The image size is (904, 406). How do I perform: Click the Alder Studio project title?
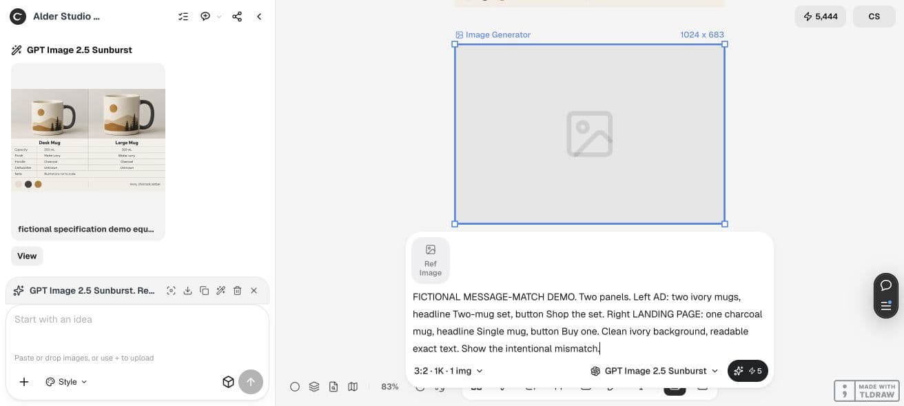click(x=66, y=17)
